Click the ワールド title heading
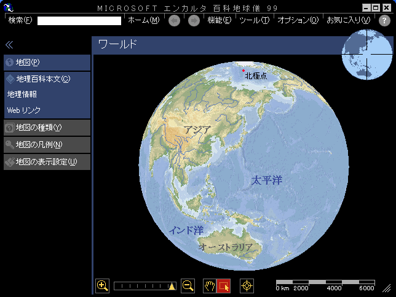The image size is (396, 297). pos(117,44)
